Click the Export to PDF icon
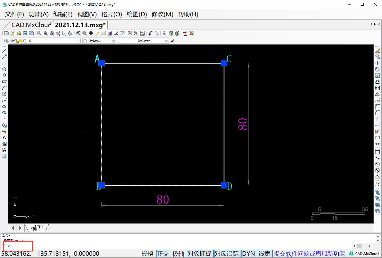Viewport: 382px width, 258px height. point(185,33)
